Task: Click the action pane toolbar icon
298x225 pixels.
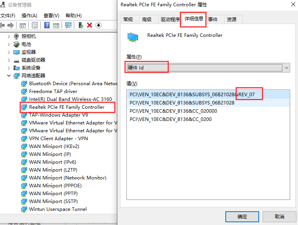Action: 56,25
